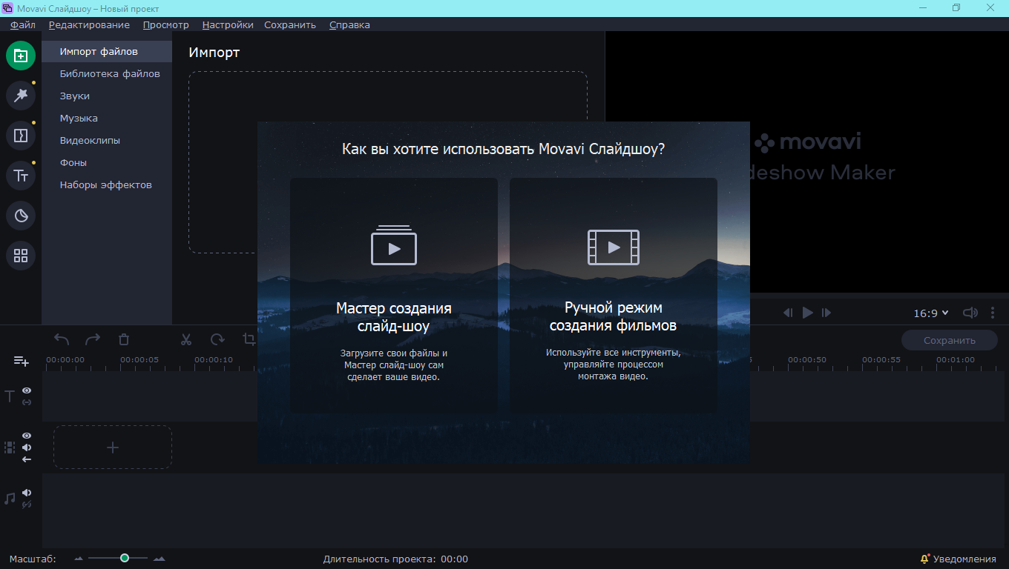The image size is (1009, 569).
Task: Click the audio track music note icon
Action: [x=10, y=499]
